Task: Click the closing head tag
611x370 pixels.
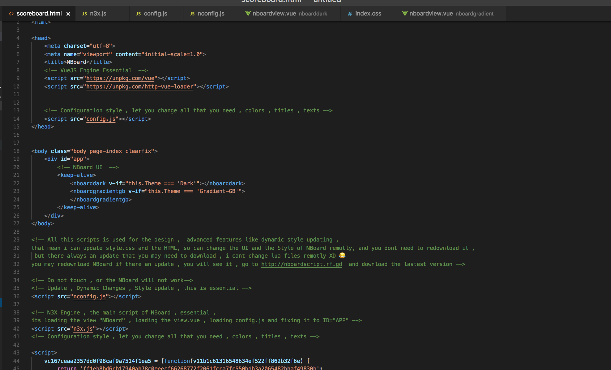Action: (43, 127)
